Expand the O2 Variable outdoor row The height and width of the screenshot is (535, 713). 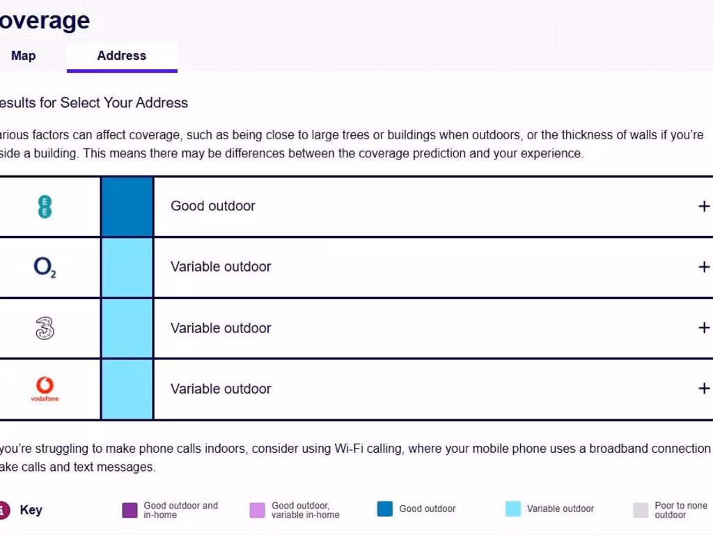pos(704,267)
